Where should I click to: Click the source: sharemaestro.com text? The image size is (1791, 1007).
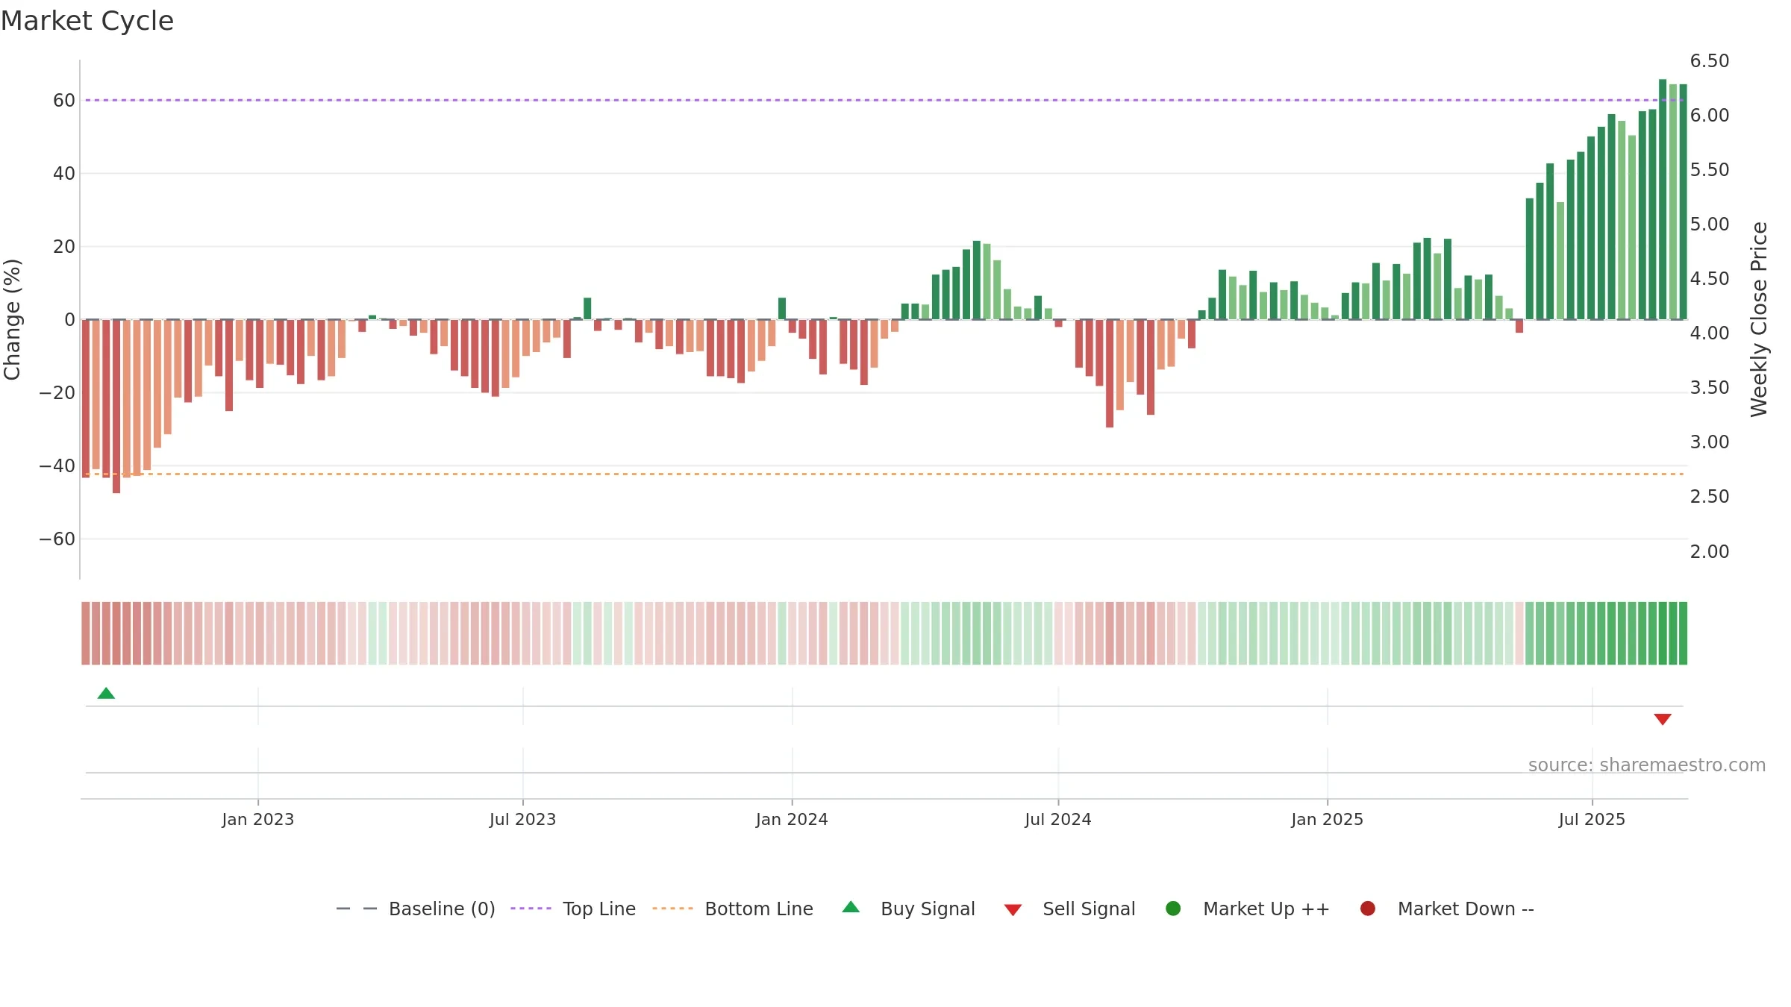1647,765
